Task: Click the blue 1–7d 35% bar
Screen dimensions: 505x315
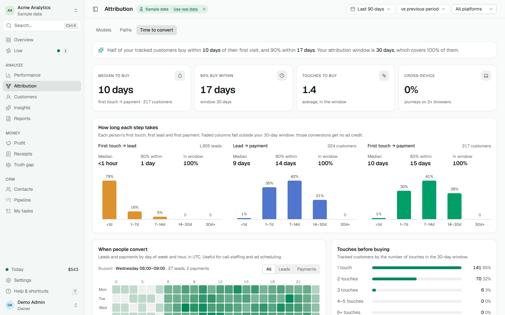Action: [x=269, y=203]
